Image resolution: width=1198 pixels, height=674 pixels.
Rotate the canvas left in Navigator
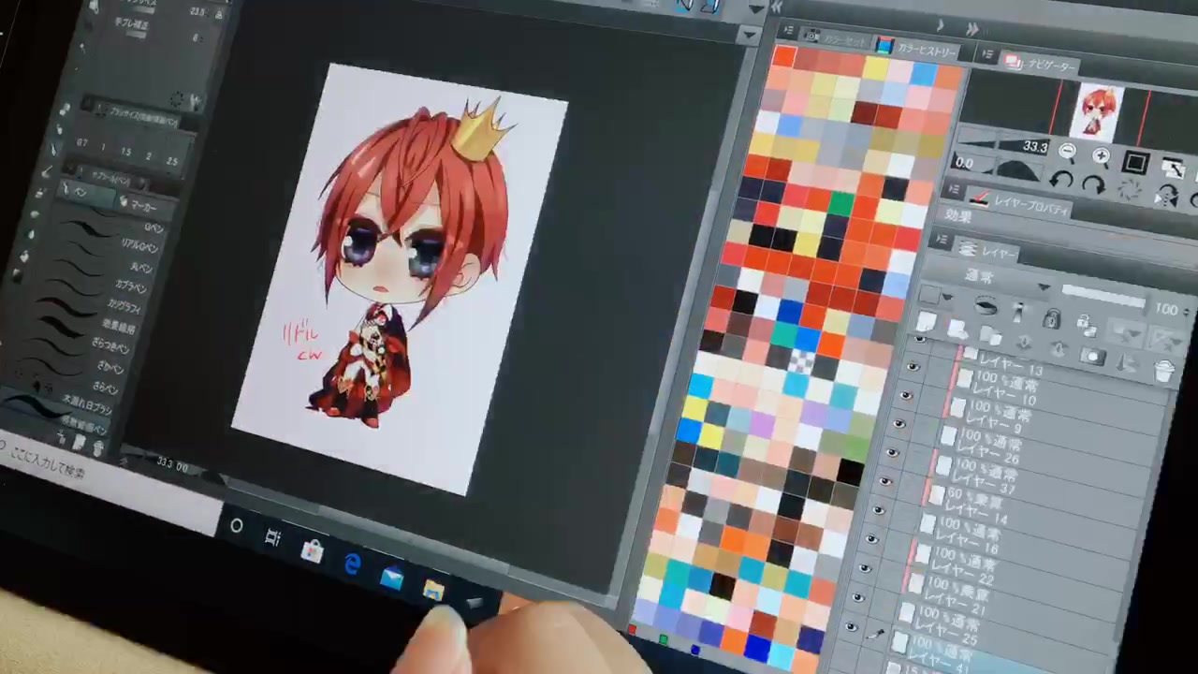(x=1060, y=179)
